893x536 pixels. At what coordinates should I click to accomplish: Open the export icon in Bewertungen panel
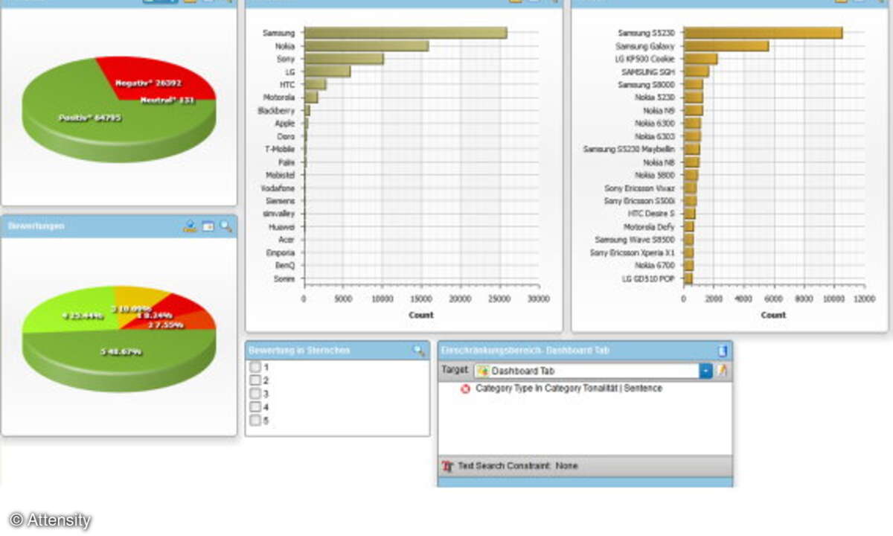190,226
